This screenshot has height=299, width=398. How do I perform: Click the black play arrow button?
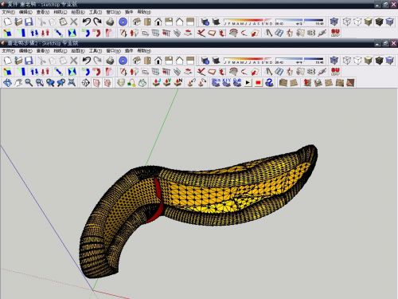tap(248, 83)
